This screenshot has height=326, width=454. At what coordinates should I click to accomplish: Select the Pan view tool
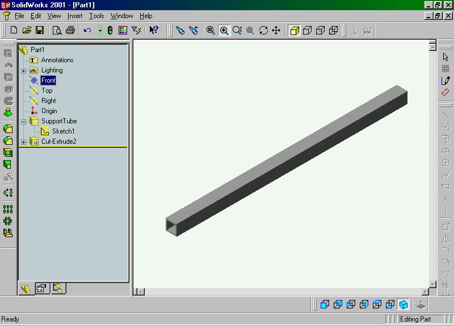point(276,30)
